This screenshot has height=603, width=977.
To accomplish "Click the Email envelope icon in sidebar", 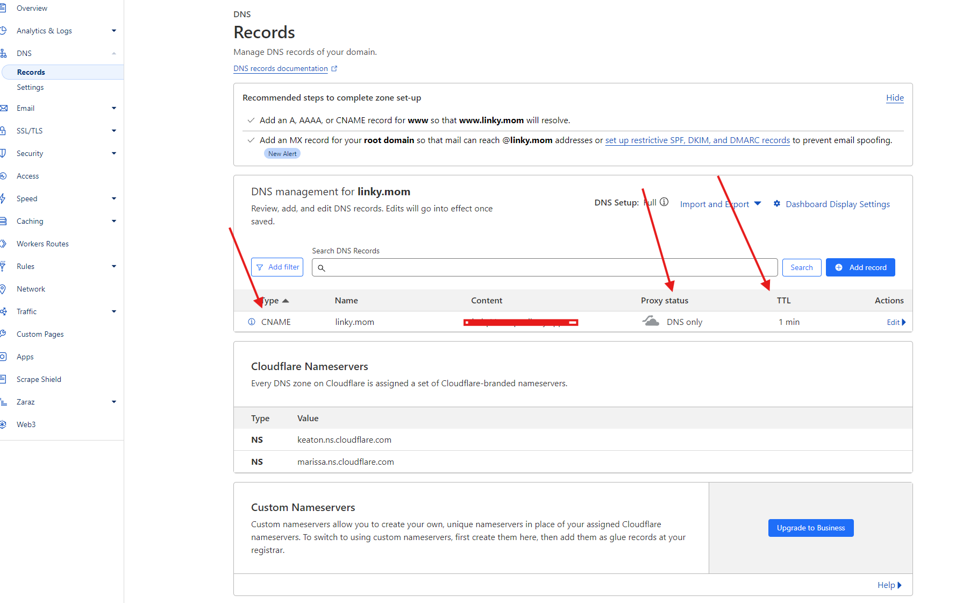I will pos(3,108).
